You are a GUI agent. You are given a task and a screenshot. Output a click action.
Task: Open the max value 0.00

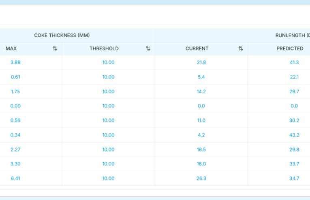point(15,106)
